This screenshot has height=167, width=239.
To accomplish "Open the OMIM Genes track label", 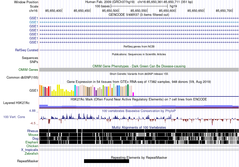I will (28, 70).
